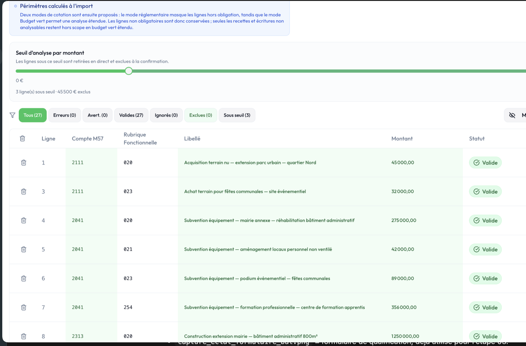Click the Montant column header
Screen dimensions: 526x346
click(402, 139)
